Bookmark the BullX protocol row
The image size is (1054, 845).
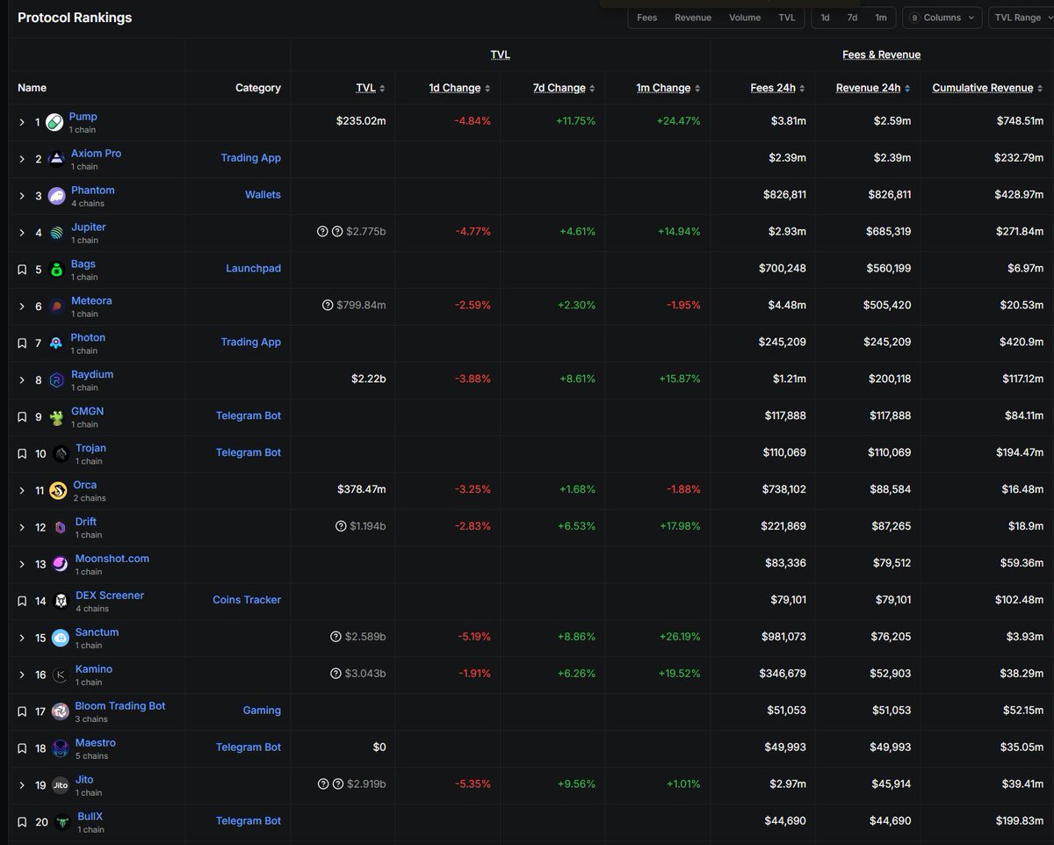[x=22, y=822]
